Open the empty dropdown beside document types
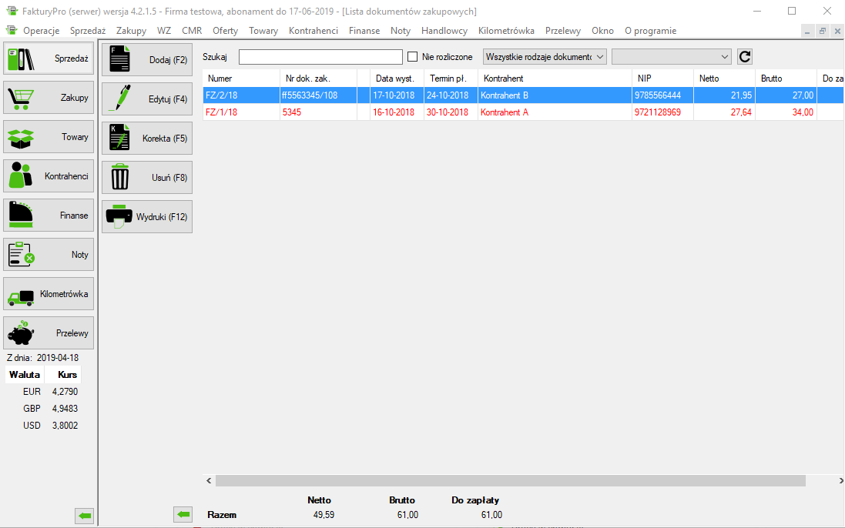 [x=671, y=57]
